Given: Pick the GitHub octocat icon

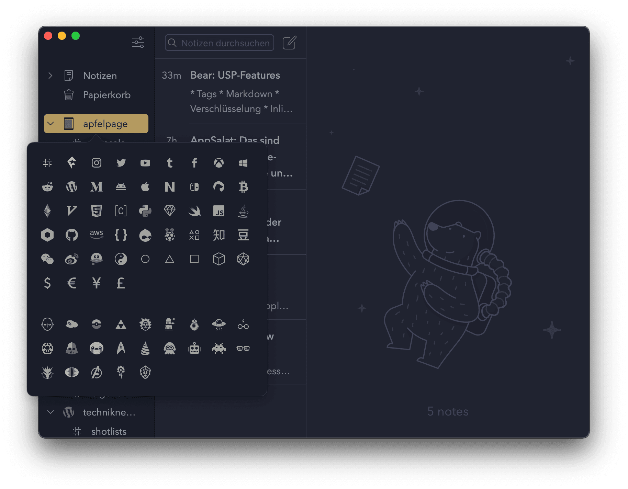Looking at the screenshot, I should (72, 235).
